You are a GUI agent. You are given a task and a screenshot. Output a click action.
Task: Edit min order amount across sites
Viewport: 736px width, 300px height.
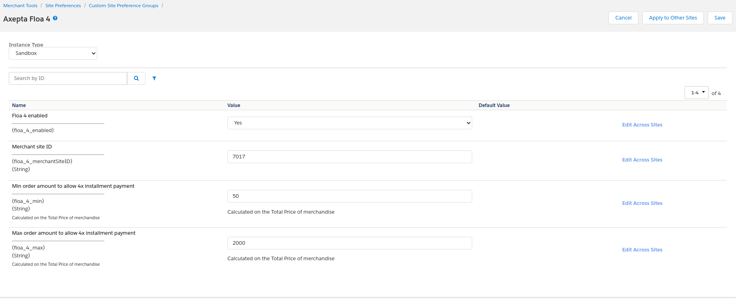pyautogui.click(x=642, y=203)
